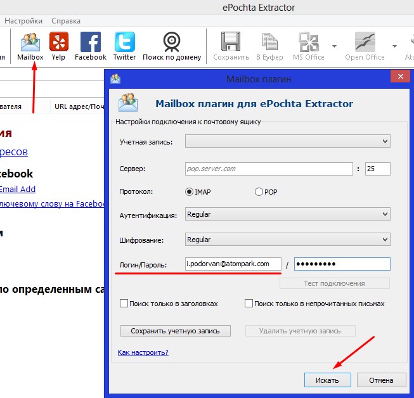
Task: Export via the Open Office icon
Action: tap(365, 42)
